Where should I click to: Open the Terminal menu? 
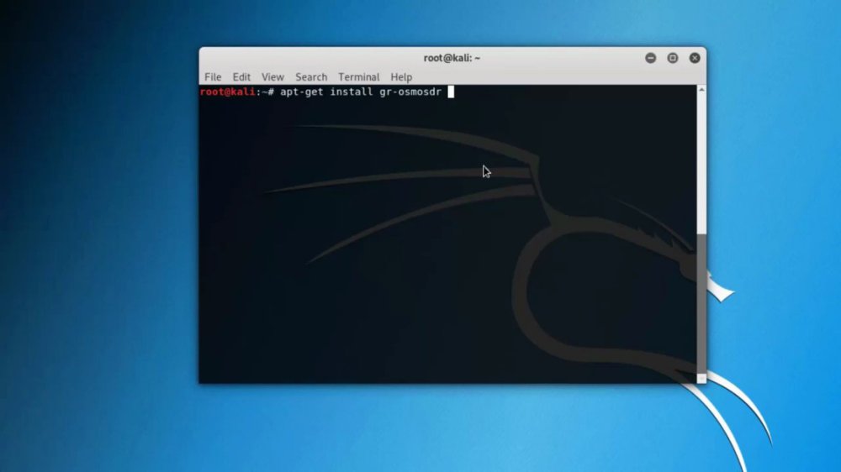click(358, 77)
